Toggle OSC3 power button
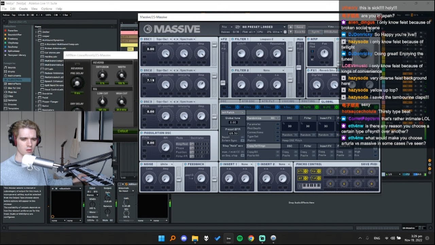The image size is (435, 245). tap(142, 101)
